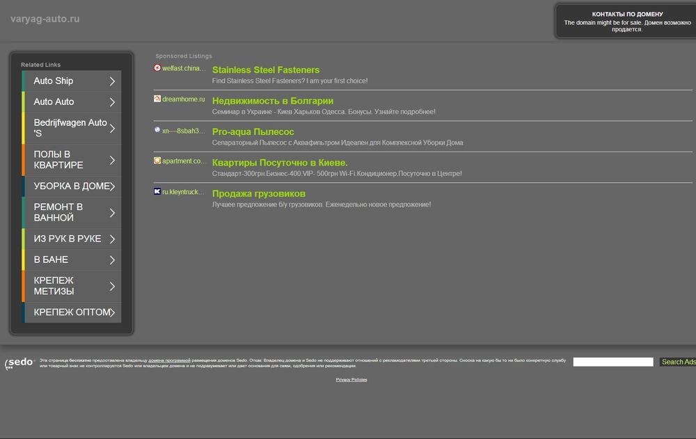Viewport: 696px width, 439px height.
Task: Click the Контакты по домену box
Action: (x=626, y=22)
